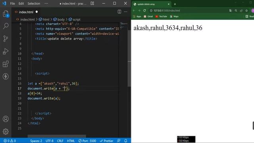Click the unsaved dot on index.html tab
The image size is (254, 143).
point(37,12)
